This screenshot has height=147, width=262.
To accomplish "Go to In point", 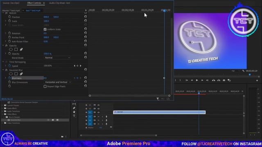I will click(187, 80).
